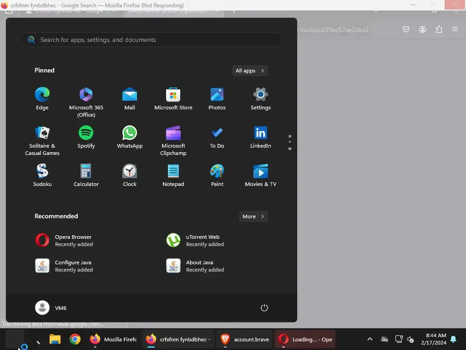Switch to account.brave taskbar window
Screen dimensions: 466x350
244,339
